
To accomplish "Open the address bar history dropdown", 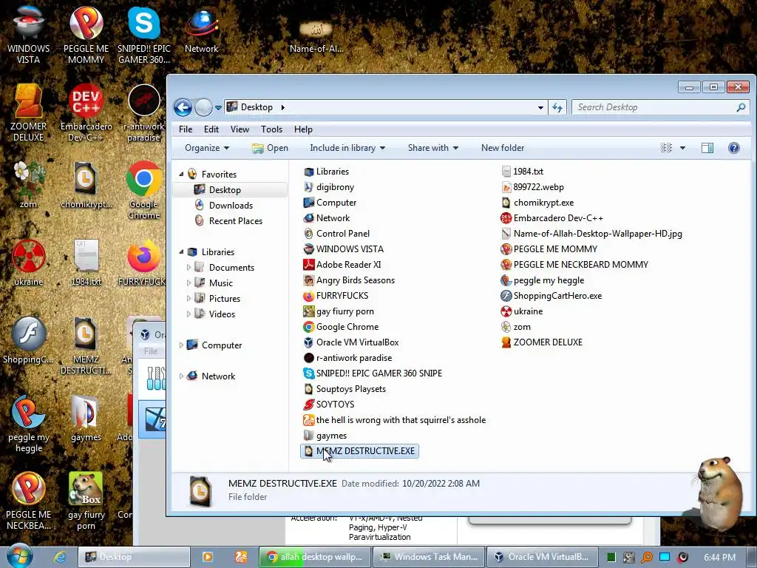I will (x=540, y=107).
